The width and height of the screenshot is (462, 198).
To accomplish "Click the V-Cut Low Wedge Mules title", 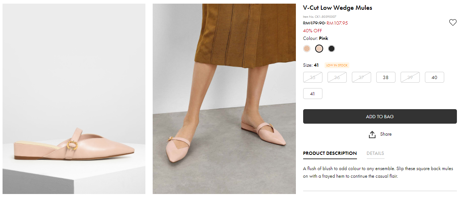I will 337,8.
